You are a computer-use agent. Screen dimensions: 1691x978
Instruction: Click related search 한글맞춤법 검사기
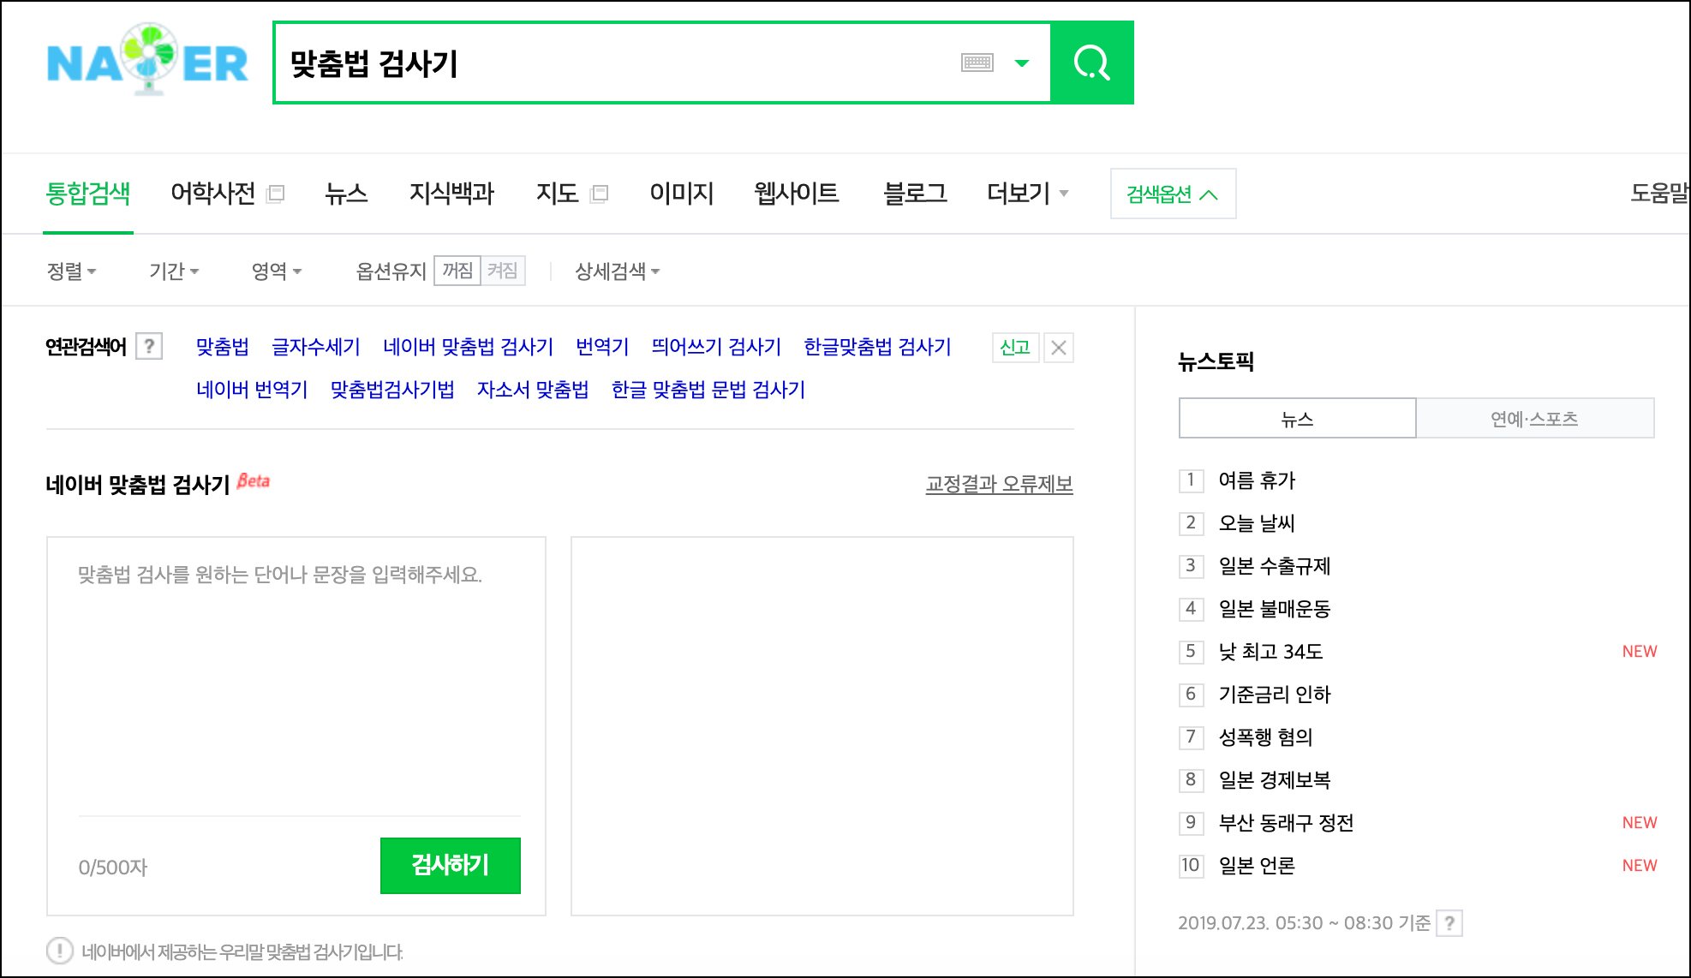tap(877, 346)
